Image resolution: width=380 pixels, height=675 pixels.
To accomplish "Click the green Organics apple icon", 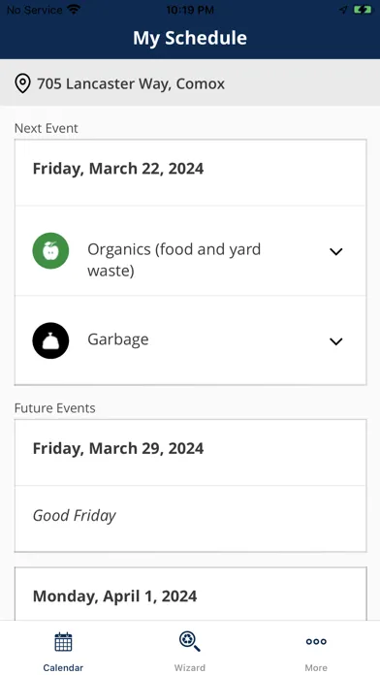I will [50, 250].
